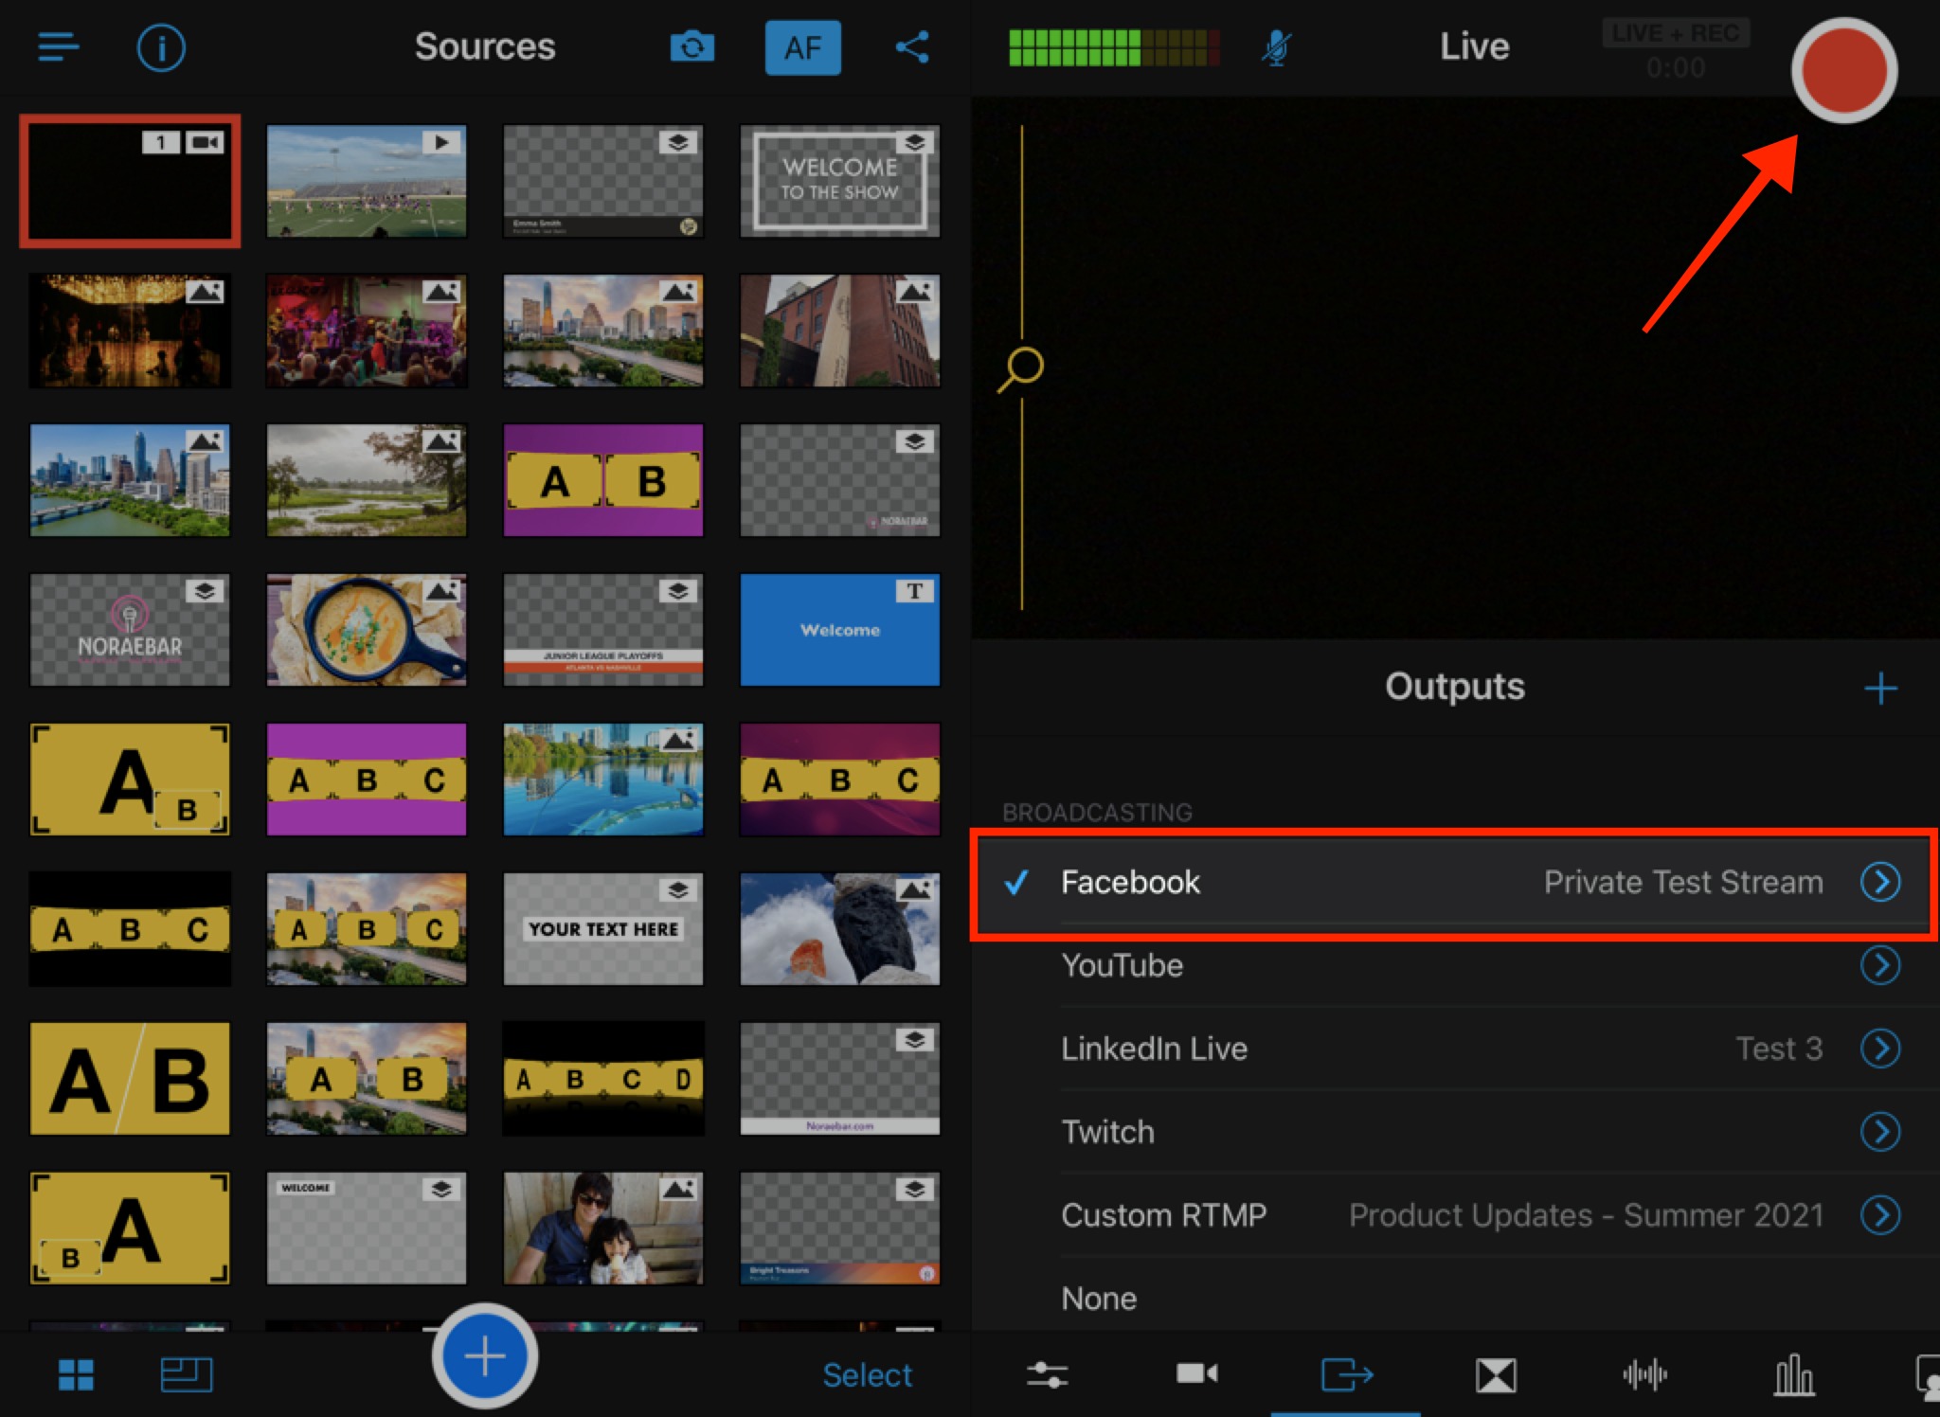Image resolution: width=1940 pixels, height=1417 pixels.
Task: Open the audio waveform tab icon
Action: [1644, 1374]
